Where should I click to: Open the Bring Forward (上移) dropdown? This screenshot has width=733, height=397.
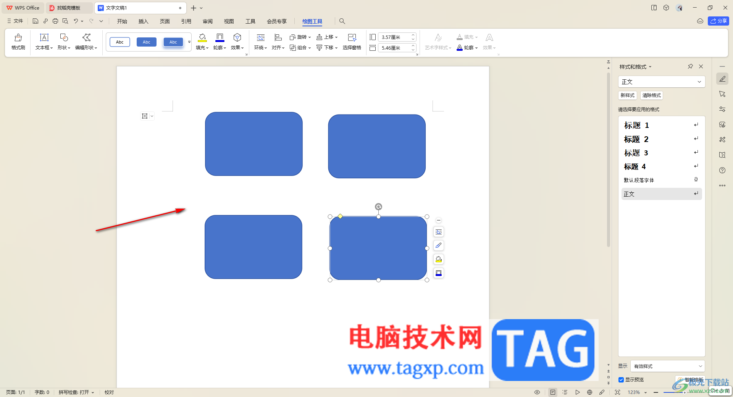pyautogui.click(x=327, y=37)
